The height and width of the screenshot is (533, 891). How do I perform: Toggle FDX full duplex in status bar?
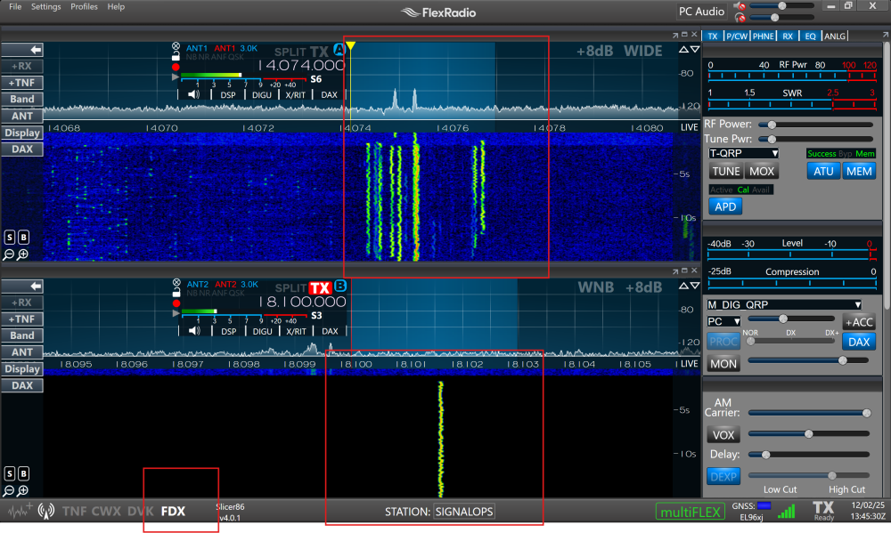pos(173,512)
